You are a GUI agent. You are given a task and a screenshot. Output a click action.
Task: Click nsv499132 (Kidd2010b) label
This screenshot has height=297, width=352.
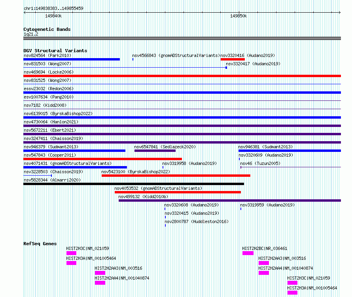pyautogui.click(x=143, y=197)
